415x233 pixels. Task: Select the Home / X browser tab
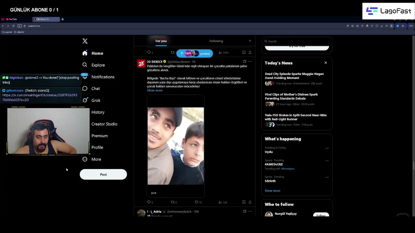click(x=46, y=19)
